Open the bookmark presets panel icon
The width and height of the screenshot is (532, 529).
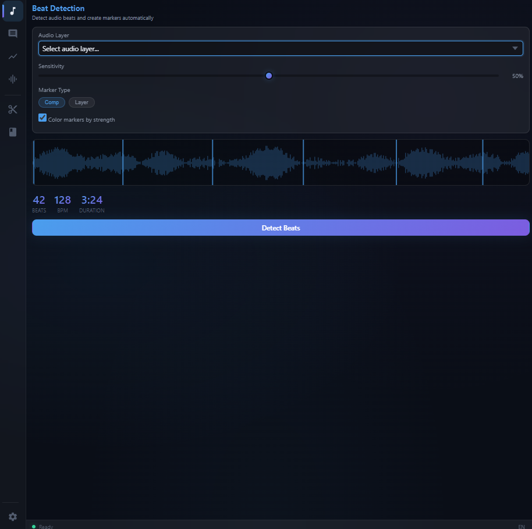pyautogui.click(x=13, y=132)
